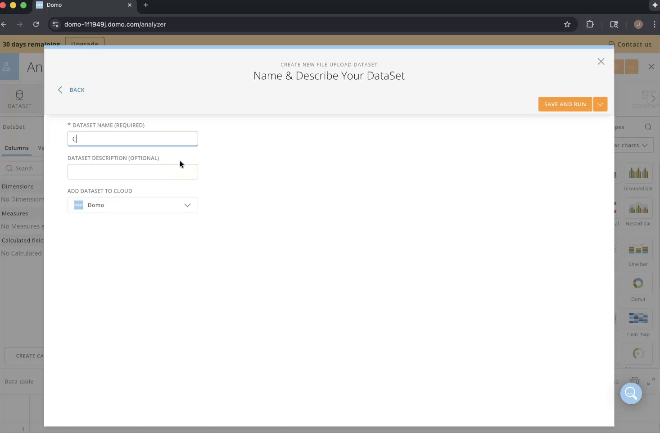Click the Back chevron icon in dialog
The height and width of the screenshot is (433, 660).
point(60,90)
